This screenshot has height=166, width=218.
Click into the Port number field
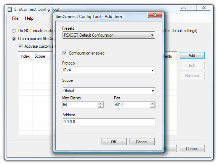[132, 105]
